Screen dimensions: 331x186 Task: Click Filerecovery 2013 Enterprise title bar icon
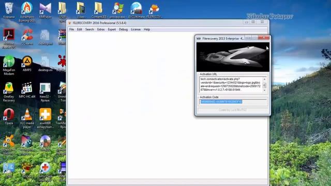(x=199, y=38)
